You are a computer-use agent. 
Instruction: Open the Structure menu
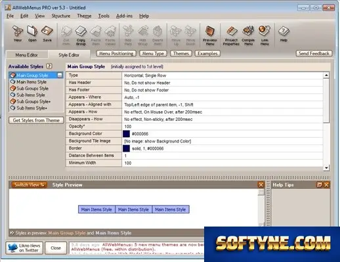(61, 16)
